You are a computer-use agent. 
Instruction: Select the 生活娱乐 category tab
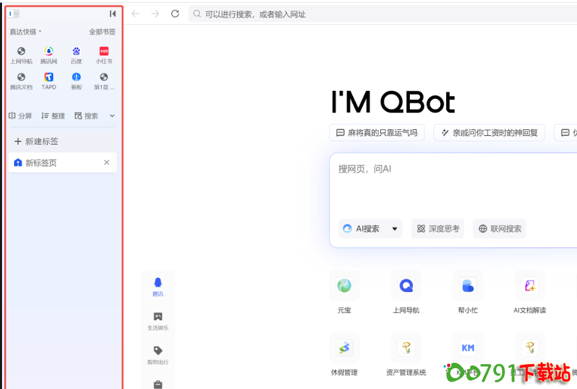point(158,321)
